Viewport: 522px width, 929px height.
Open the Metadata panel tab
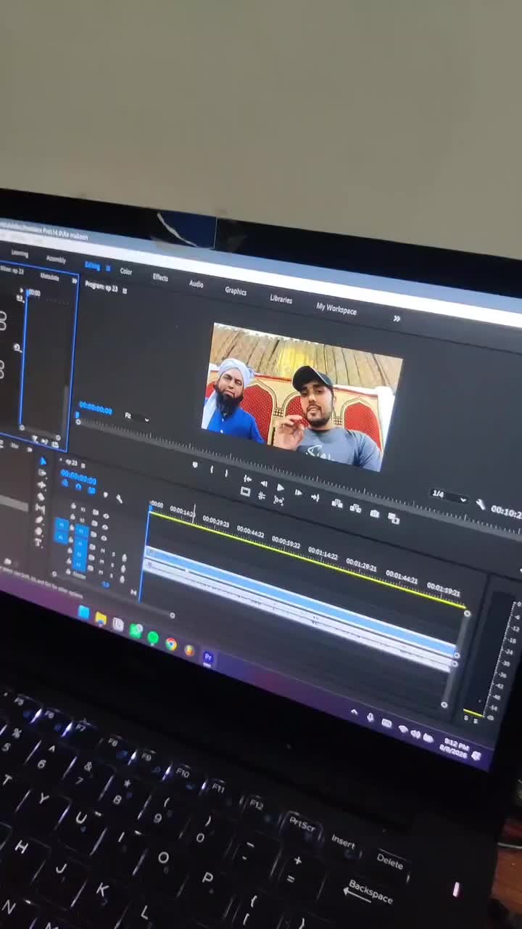tap(49, 277)
